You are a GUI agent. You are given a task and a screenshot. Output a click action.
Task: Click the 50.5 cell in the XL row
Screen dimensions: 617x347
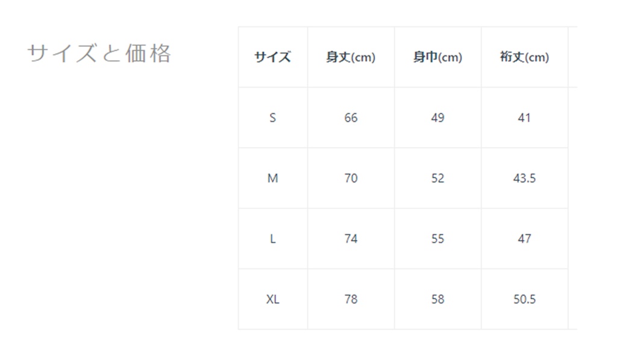524,299
